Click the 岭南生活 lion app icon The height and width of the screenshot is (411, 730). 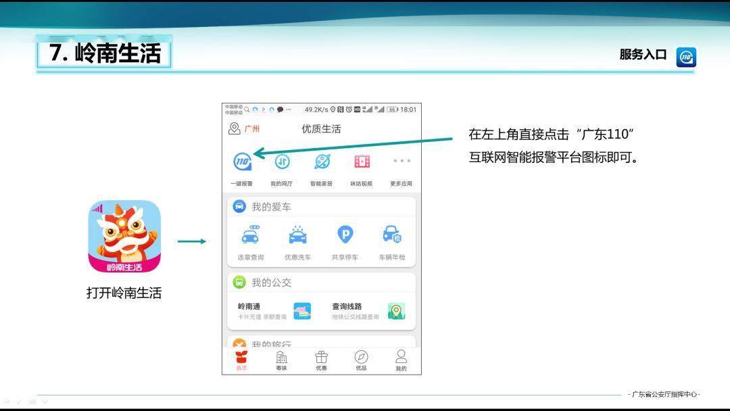tap(124, 237)
